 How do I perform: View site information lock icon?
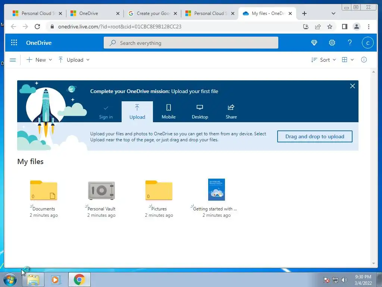(52, 27)
